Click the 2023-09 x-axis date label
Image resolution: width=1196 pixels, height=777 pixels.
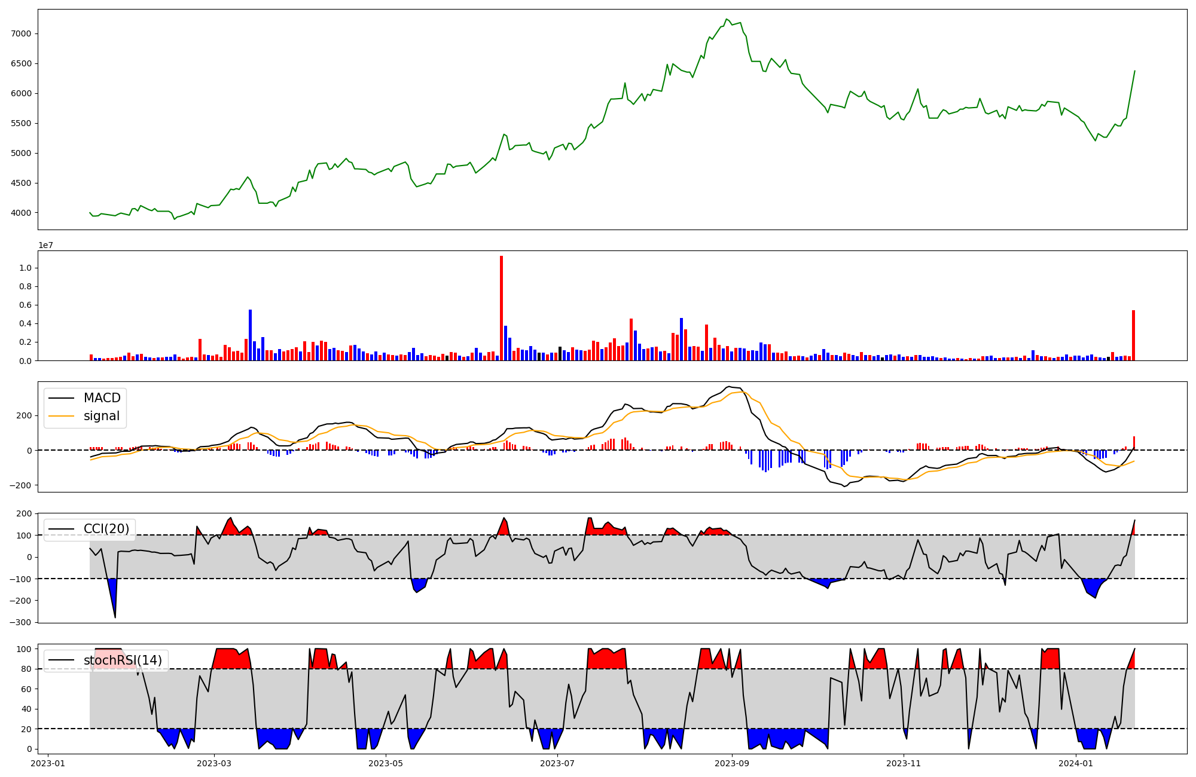pyautogui.click(x=733, y=763)
